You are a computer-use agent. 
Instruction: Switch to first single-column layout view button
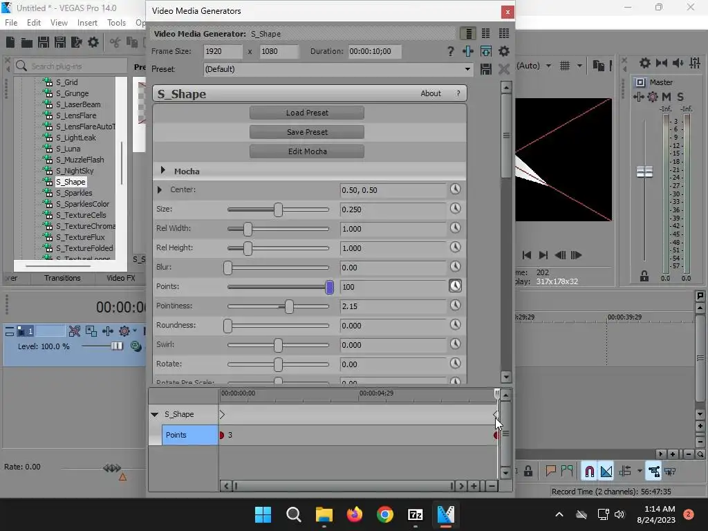[x=468, y=33]
